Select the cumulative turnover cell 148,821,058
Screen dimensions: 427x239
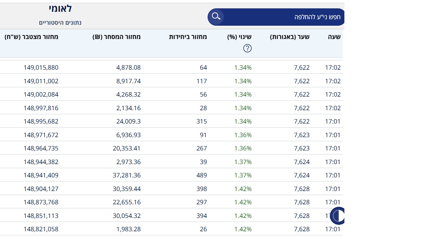pos(41,229)
